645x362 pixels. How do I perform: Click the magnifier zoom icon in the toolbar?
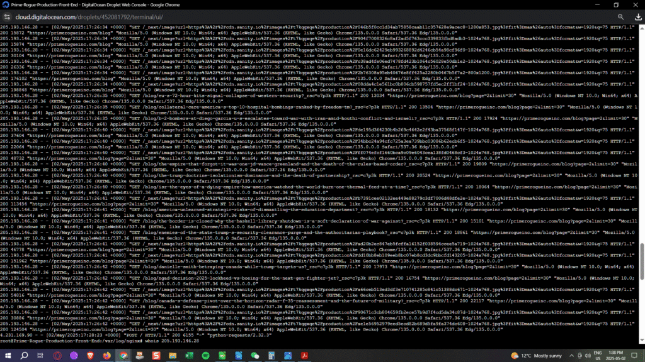(620, 17)
